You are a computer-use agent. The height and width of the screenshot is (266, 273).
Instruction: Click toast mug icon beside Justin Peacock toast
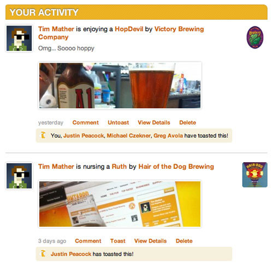click(x=43, y=253)
